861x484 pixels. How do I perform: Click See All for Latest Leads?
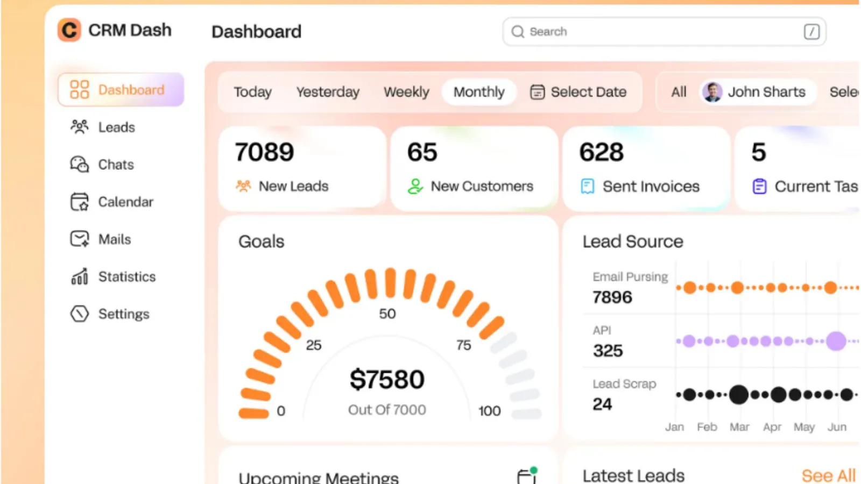828,475
